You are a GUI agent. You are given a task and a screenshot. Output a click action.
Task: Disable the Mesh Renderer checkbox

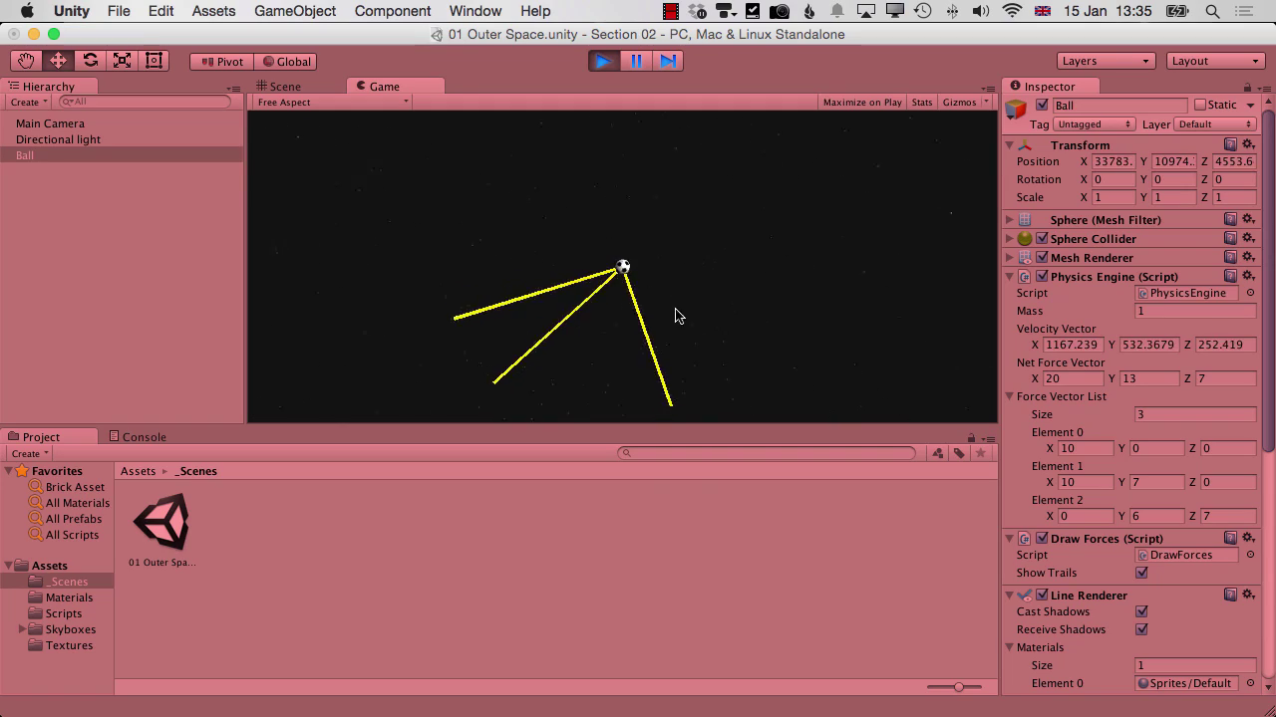click(x=1042, y=258)
